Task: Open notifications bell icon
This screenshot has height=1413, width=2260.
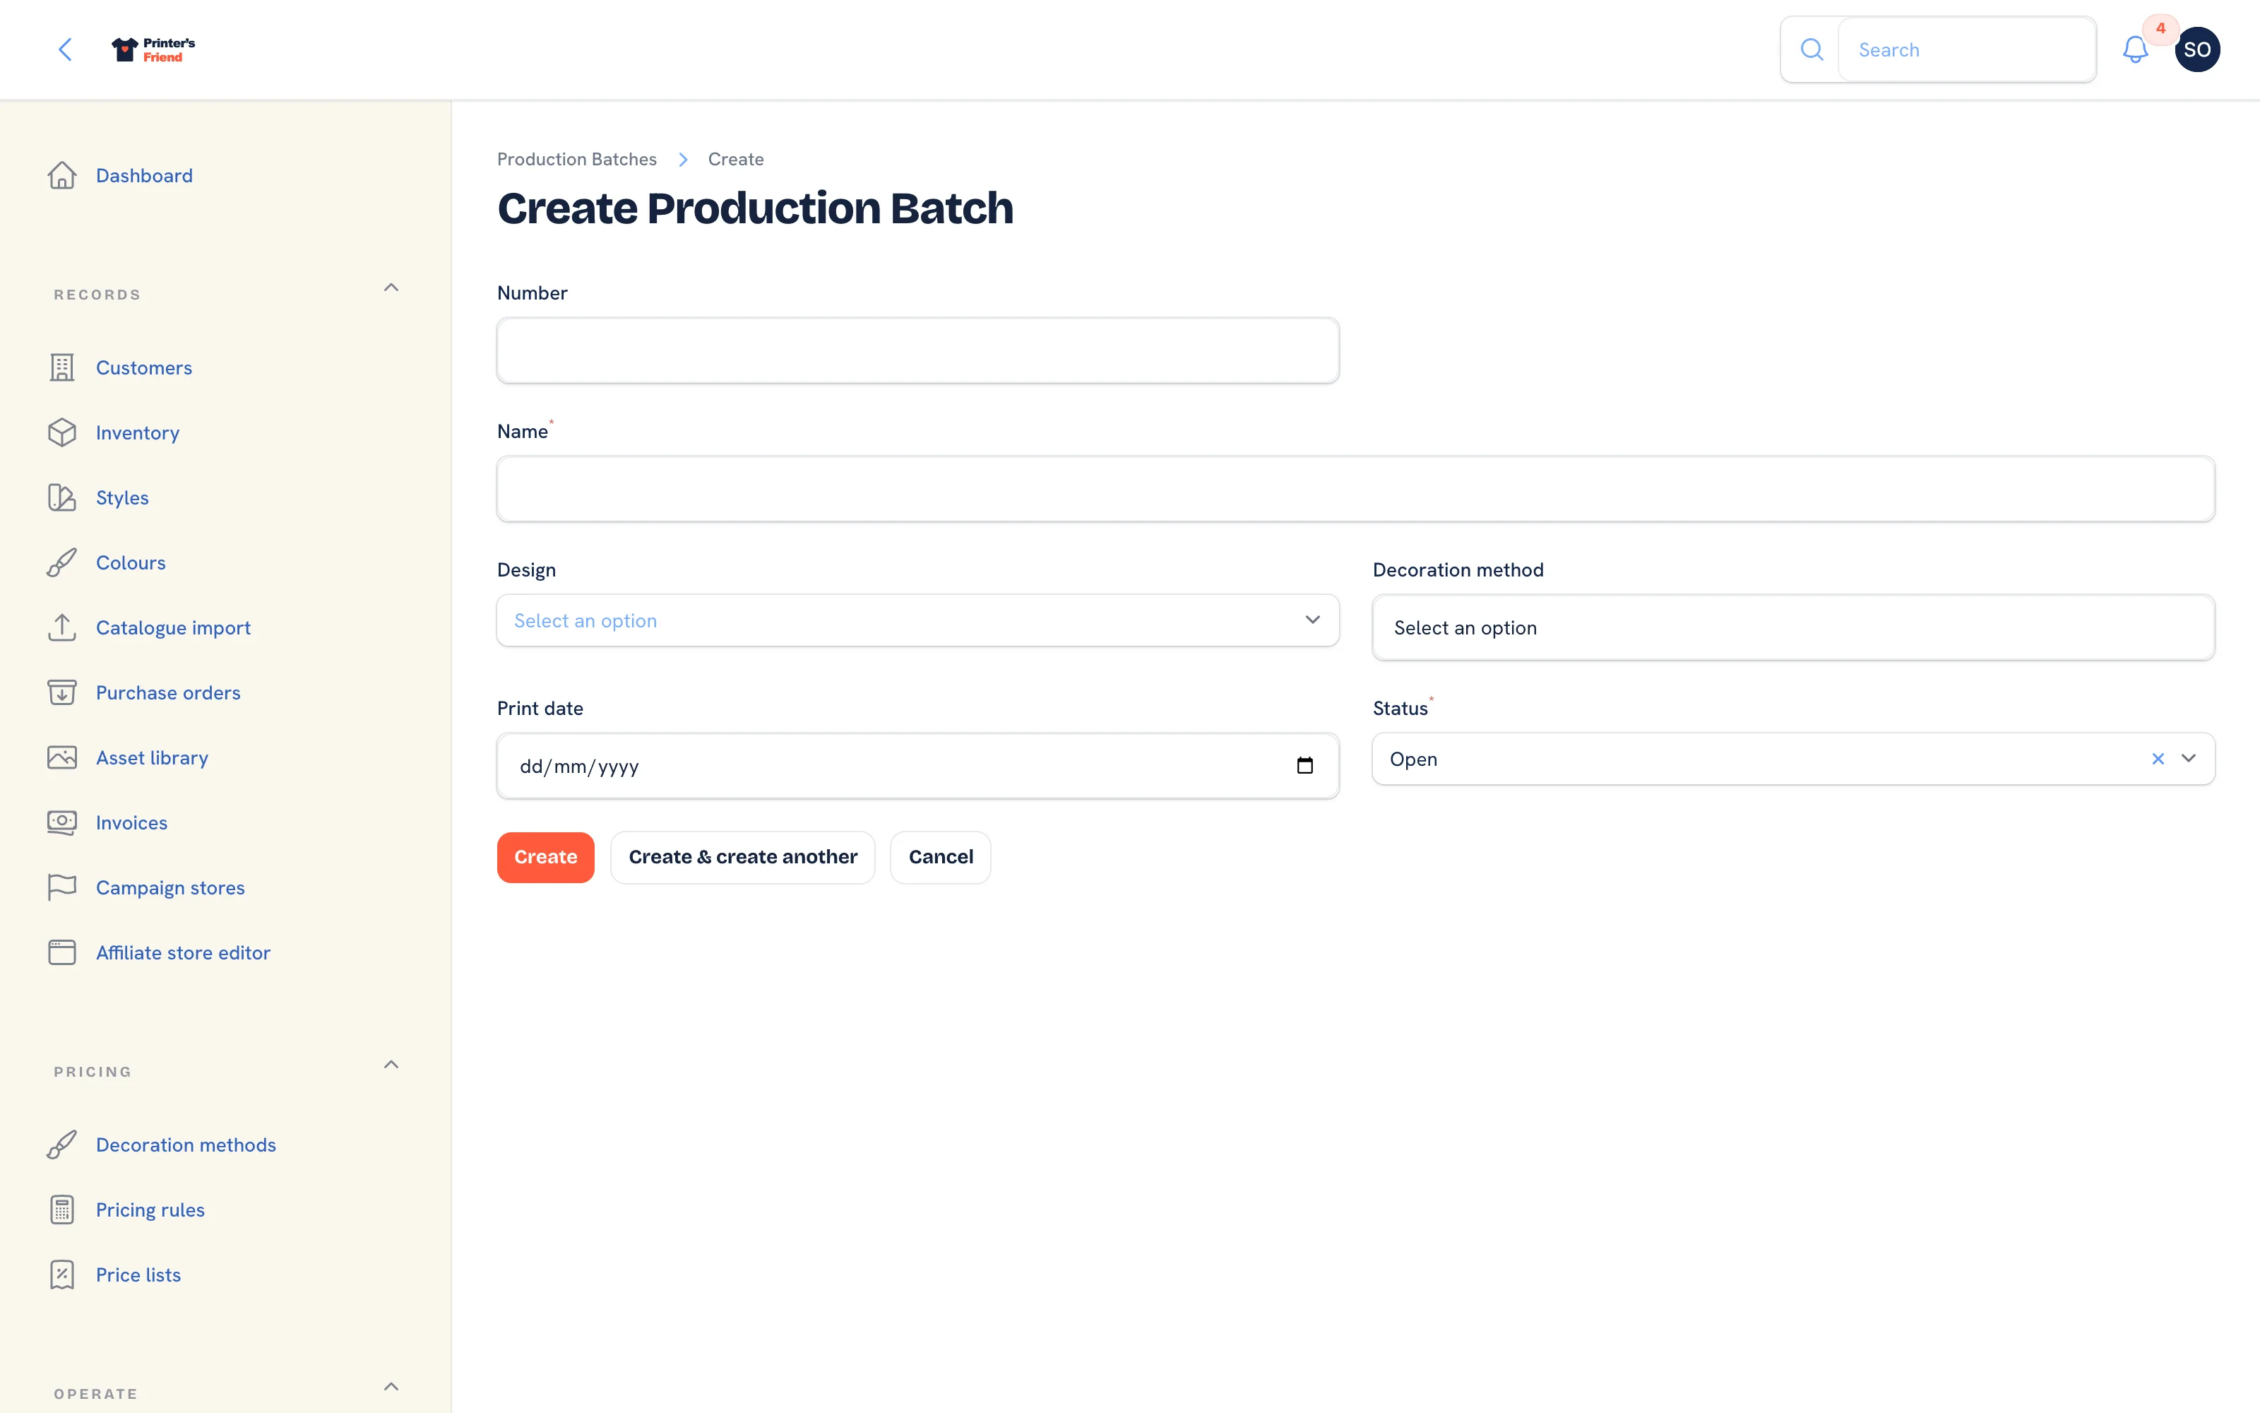Action: click(x=2135, y=49)
